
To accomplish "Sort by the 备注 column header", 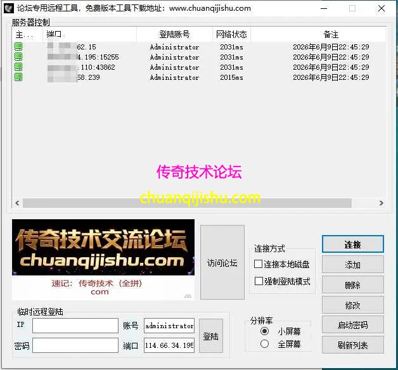I will point(331,34).
